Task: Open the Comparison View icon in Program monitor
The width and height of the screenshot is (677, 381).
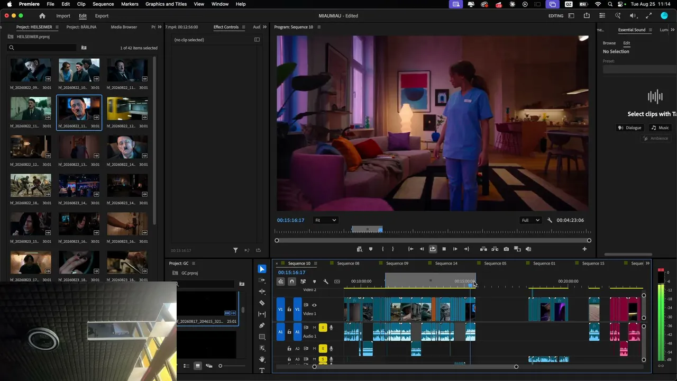Action: coord(517,249)
